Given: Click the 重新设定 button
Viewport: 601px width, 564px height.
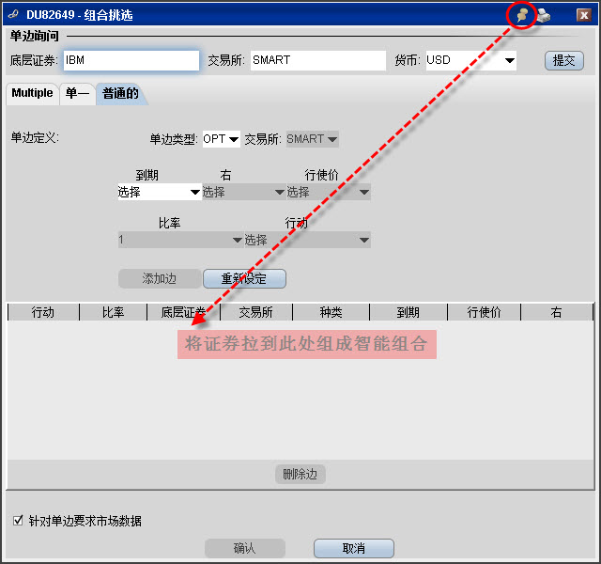Looking at the screenshot, I should [244, 278].
